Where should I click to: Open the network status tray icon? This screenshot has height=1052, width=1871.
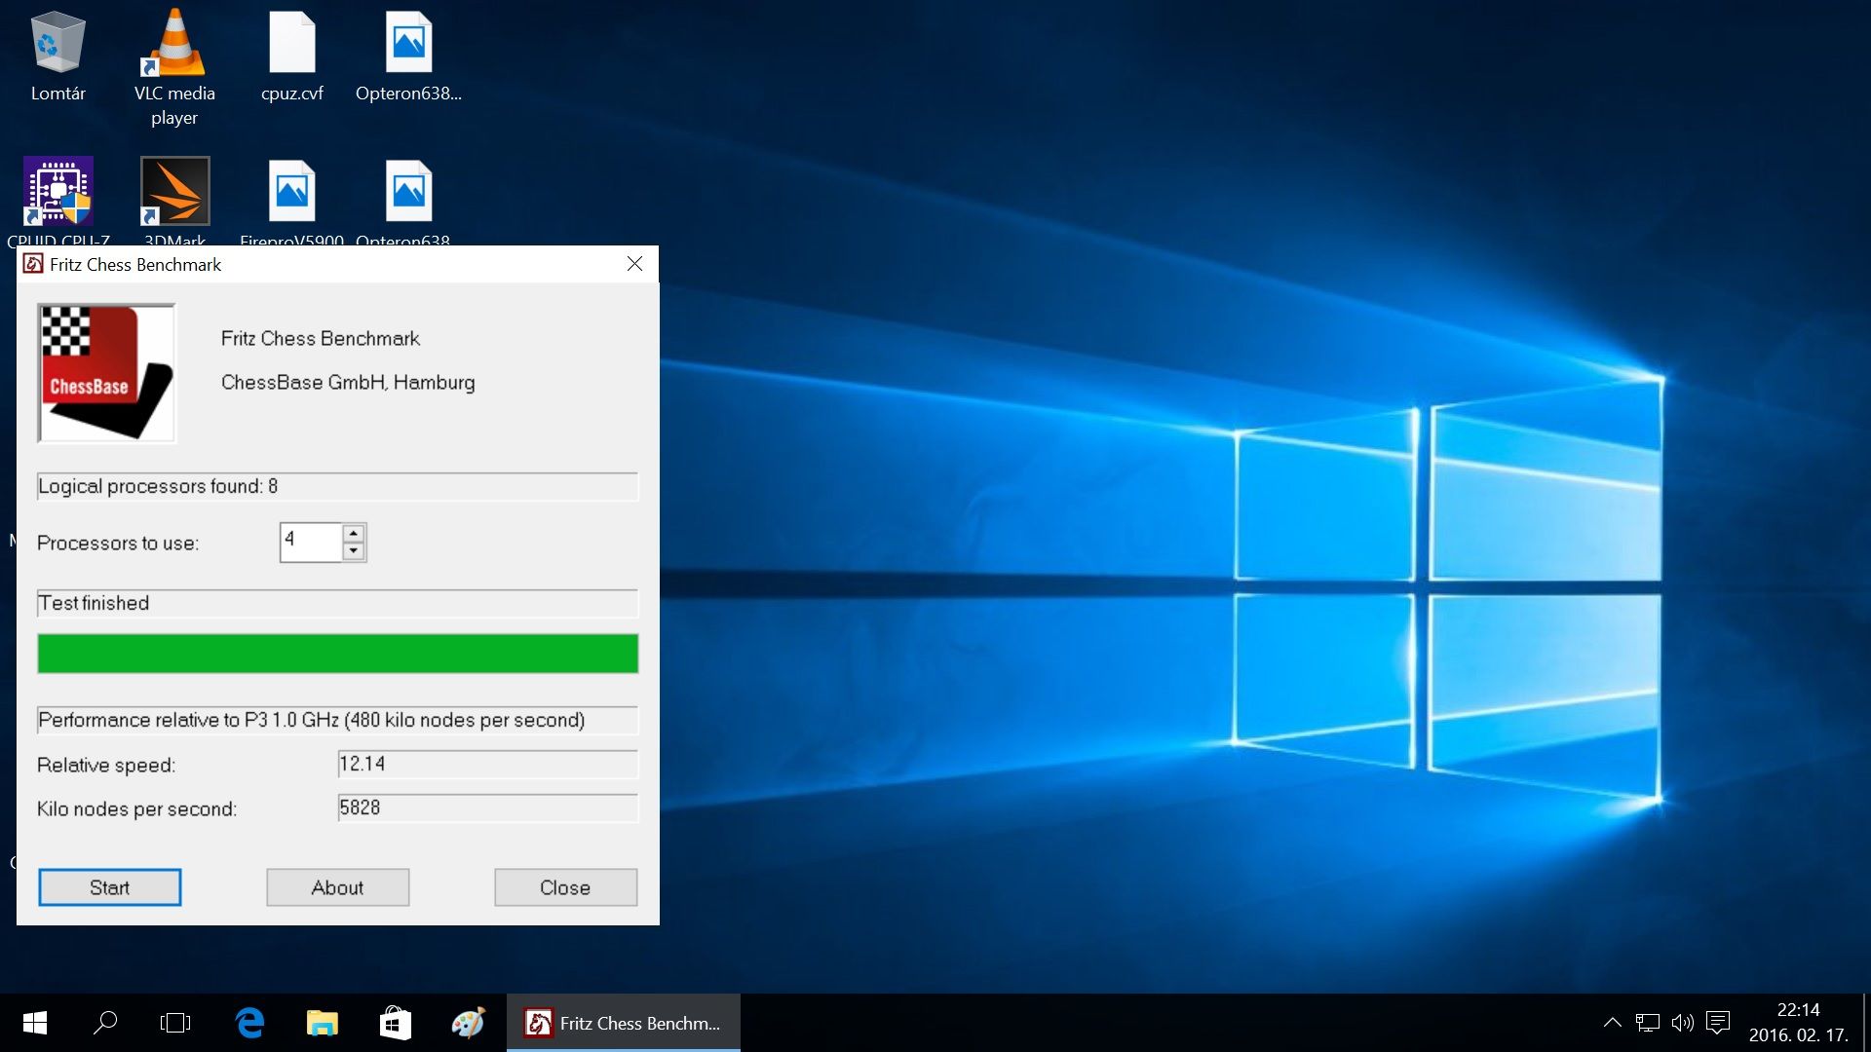click(x=1648, y=1023)
